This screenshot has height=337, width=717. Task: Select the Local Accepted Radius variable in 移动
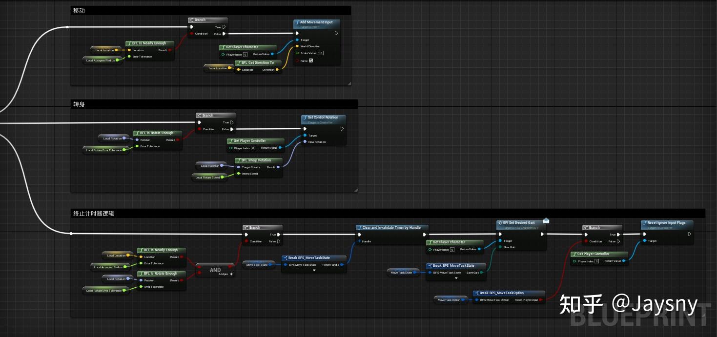tap(103, 60)
